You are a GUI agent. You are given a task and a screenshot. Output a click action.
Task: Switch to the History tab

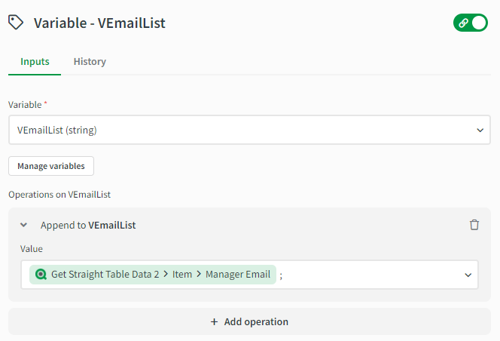(90, 62)
